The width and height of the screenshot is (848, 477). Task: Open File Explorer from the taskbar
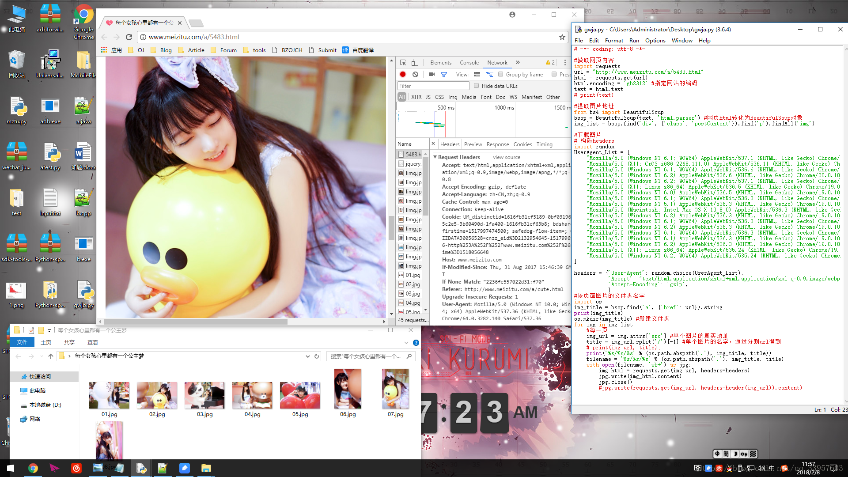click(x=206, y=468)
